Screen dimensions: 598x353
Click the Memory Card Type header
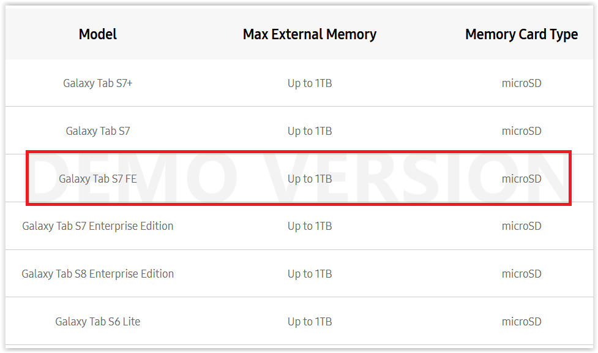(x=521, y=34)
